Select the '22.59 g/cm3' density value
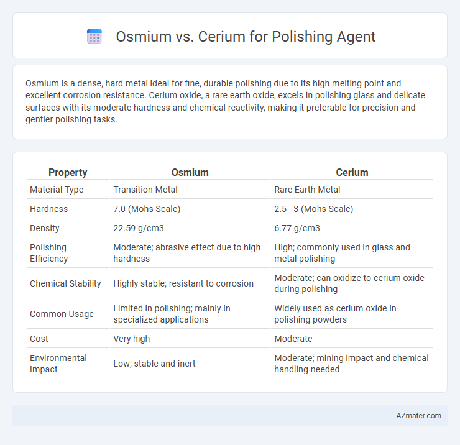Viewport: 460px width, 445px height. tap(139, 228)
